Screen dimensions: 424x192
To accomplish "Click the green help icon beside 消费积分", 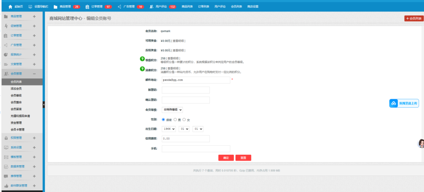I will (142, 69).
